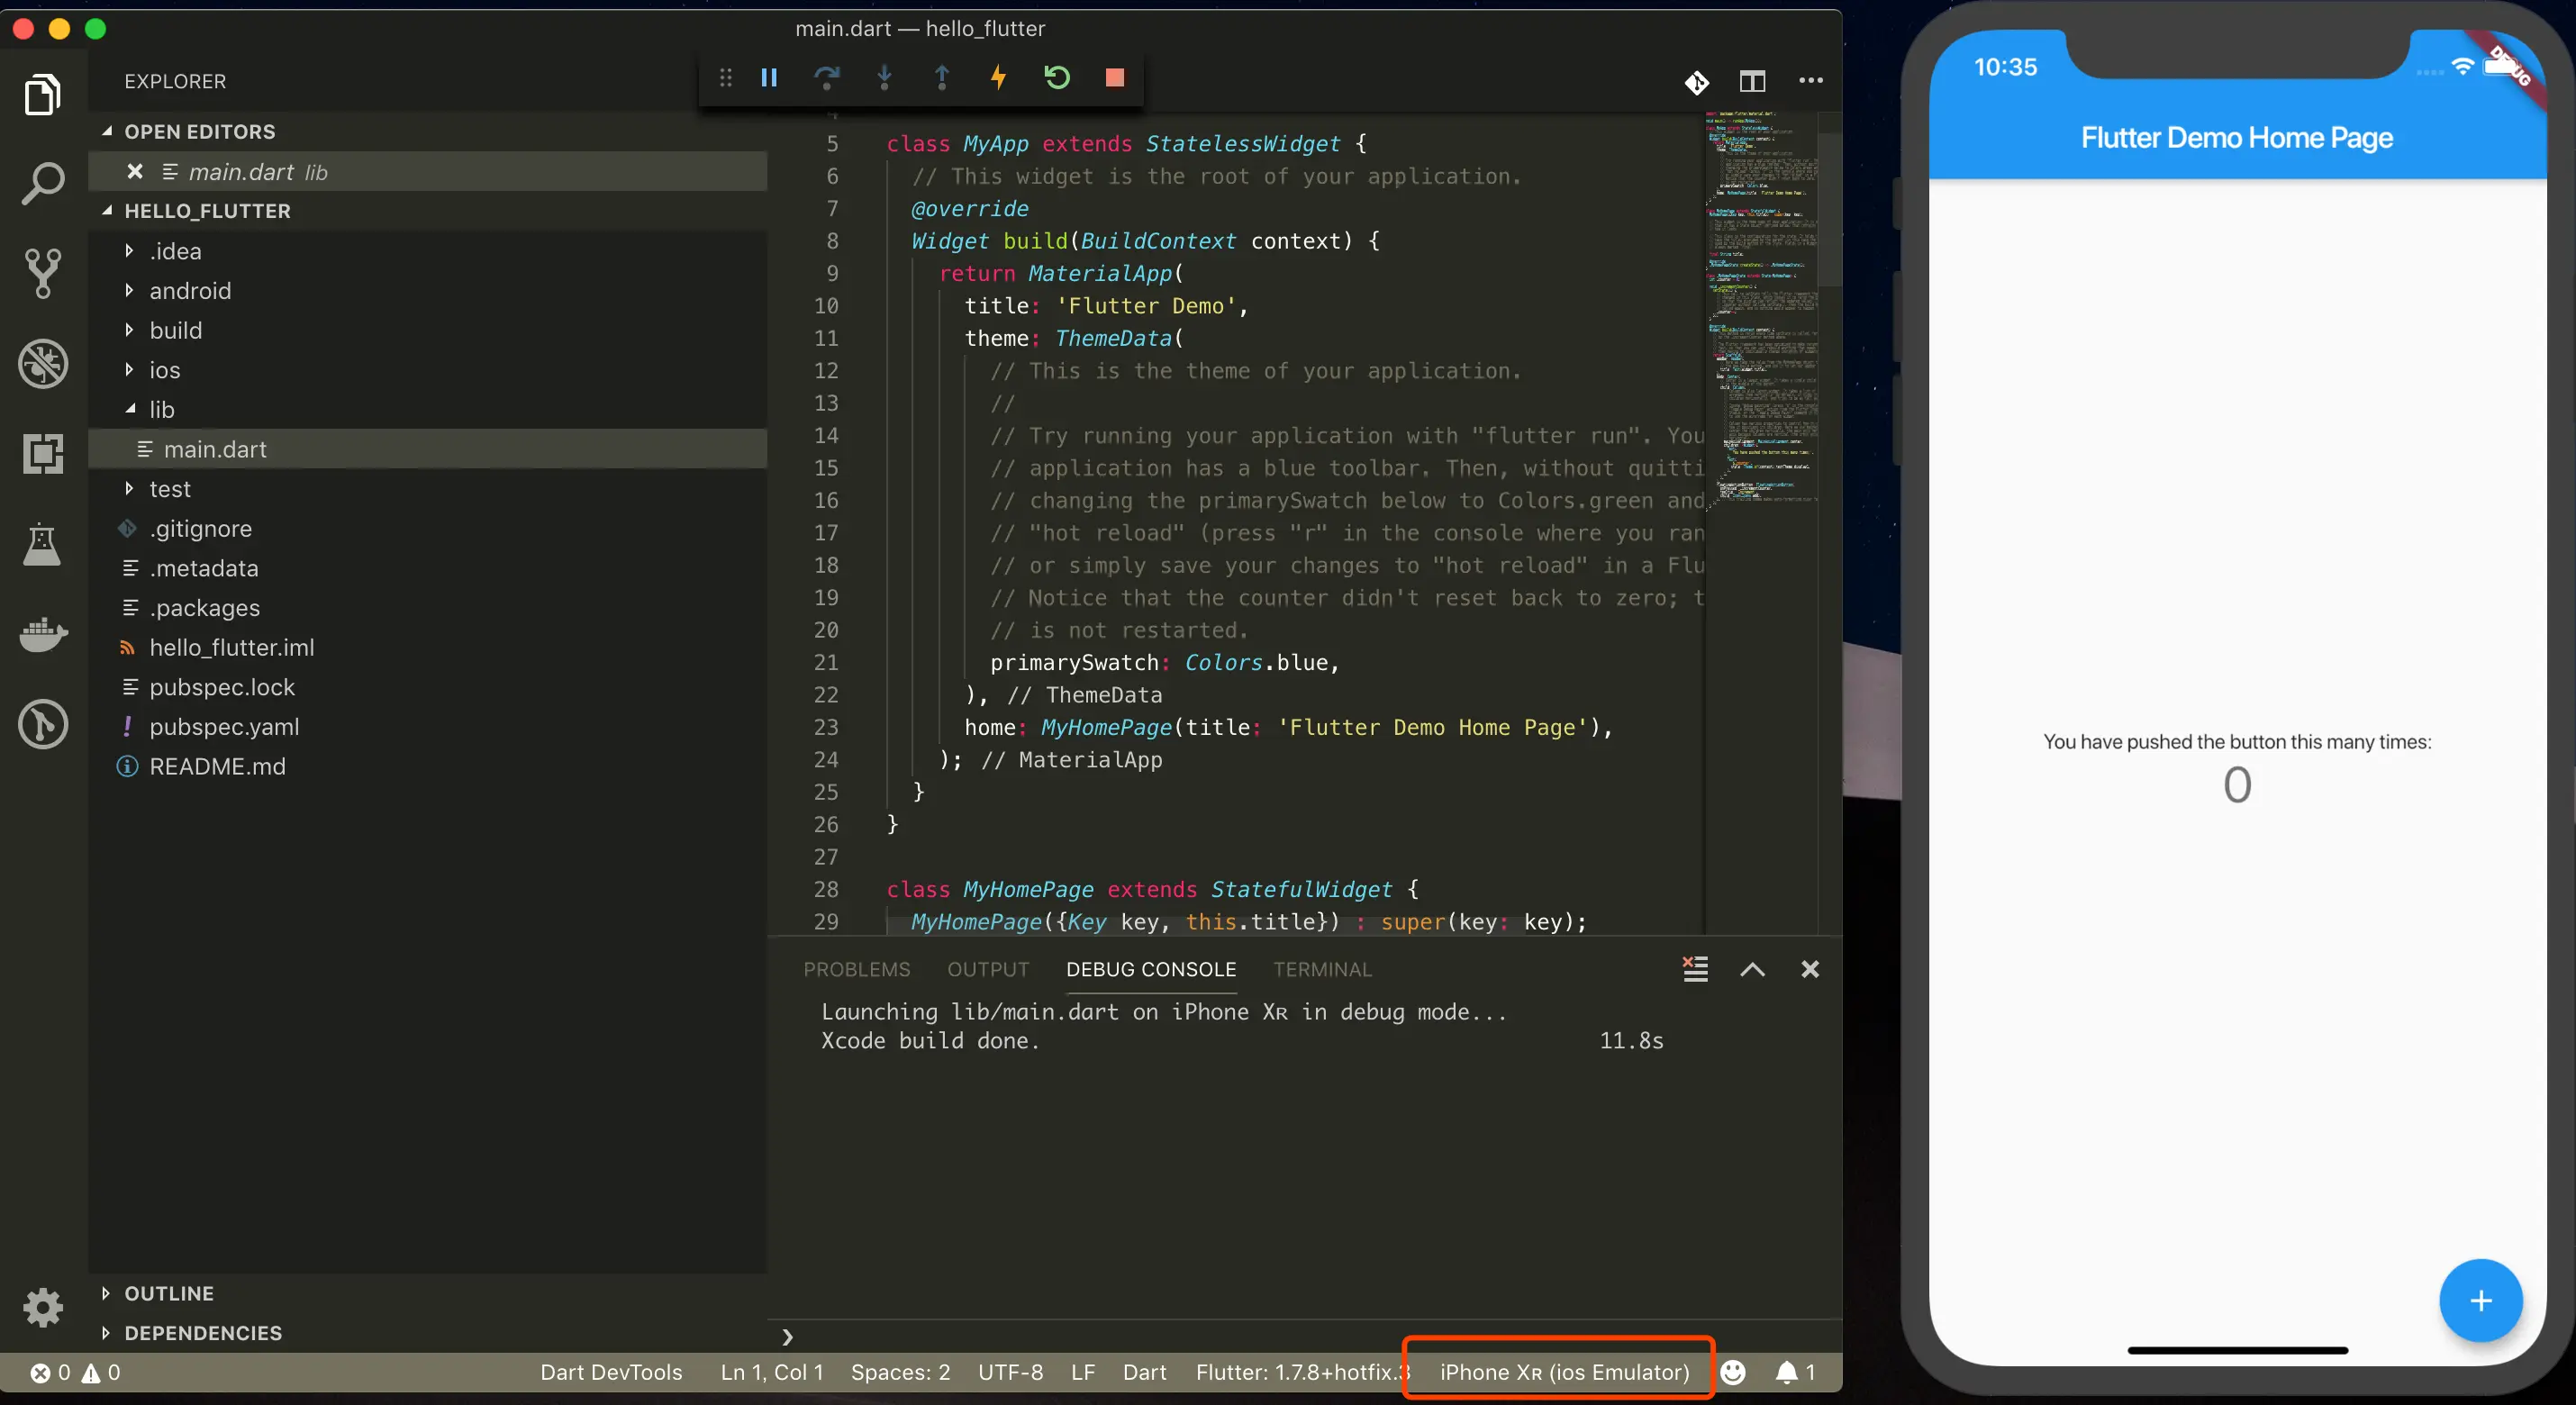Viewport: 2576px width, 1405px height.
Task: Collapse the lib folder
Action: pyautogui.click(x=161, y=410)
